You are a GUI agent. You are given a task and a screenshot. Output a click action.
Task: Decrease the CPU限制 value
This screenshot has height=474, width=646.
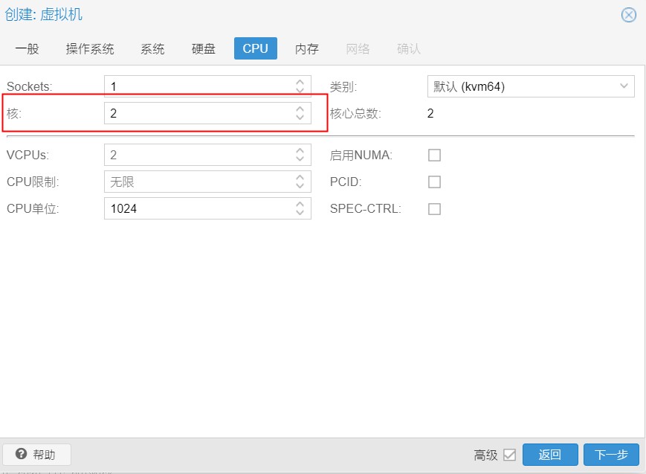pyautogui.click(x=300, y=186)
